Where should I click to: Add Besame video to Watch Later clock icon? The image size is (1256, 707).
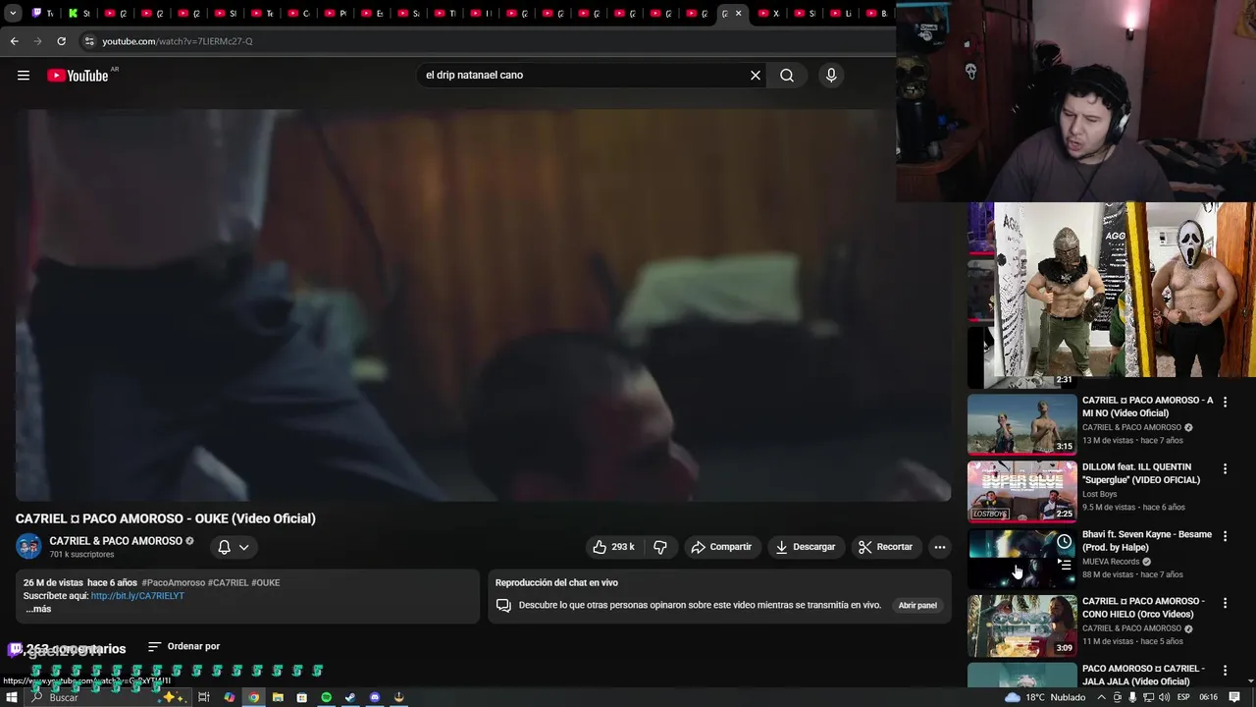tap(1064, 541)
